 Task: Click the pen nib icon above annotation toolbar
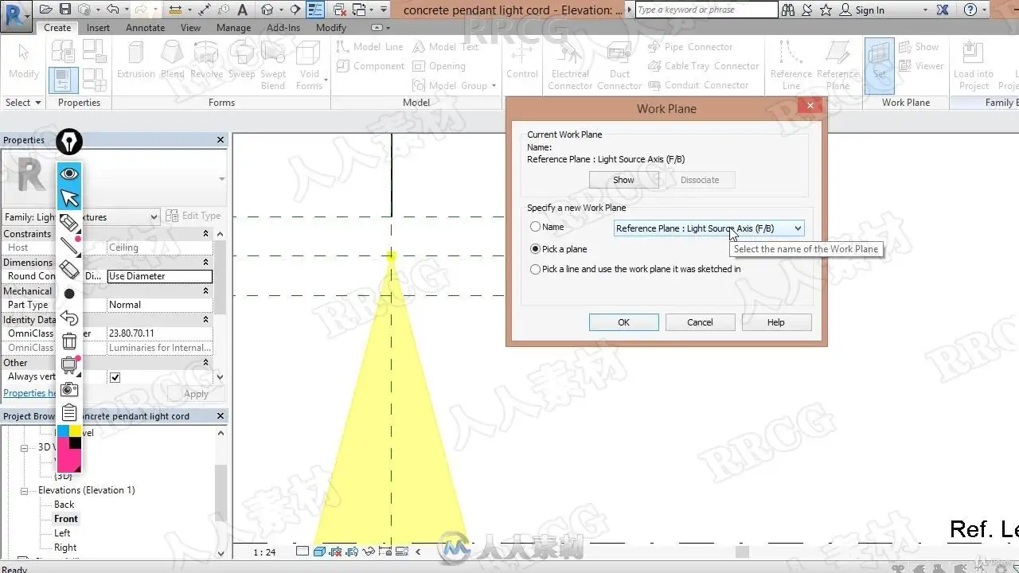pos(69,142)
